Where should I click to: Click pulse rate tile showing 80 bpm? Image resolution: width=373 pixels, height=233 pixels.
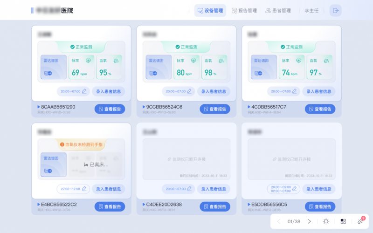pos(186,67)
